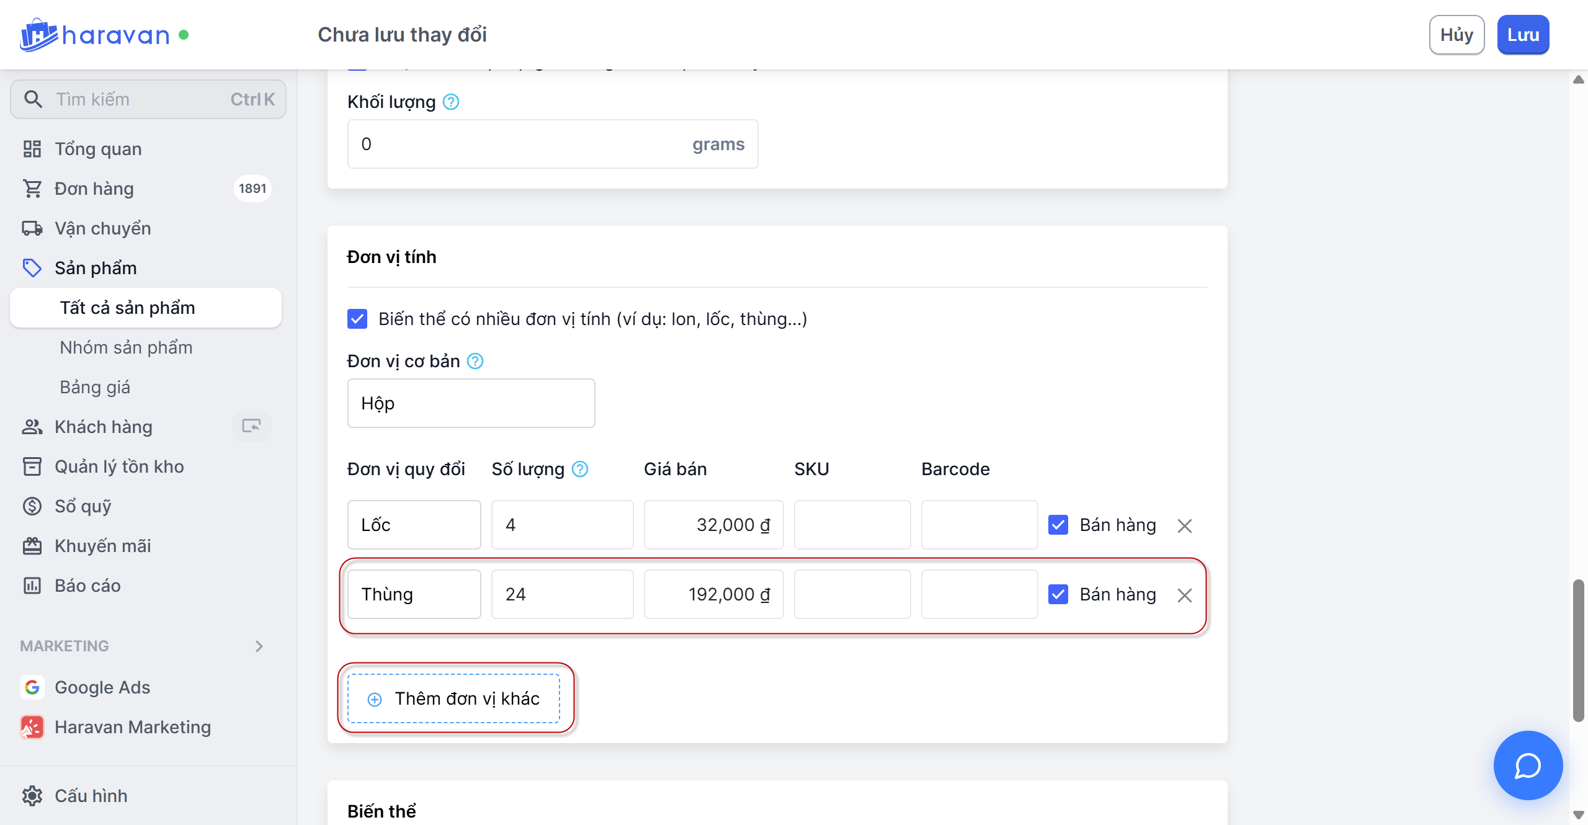Click help icon beside Đơn vị cơ bản
This screenshot has height=825, width=1588.
(475, 361)
